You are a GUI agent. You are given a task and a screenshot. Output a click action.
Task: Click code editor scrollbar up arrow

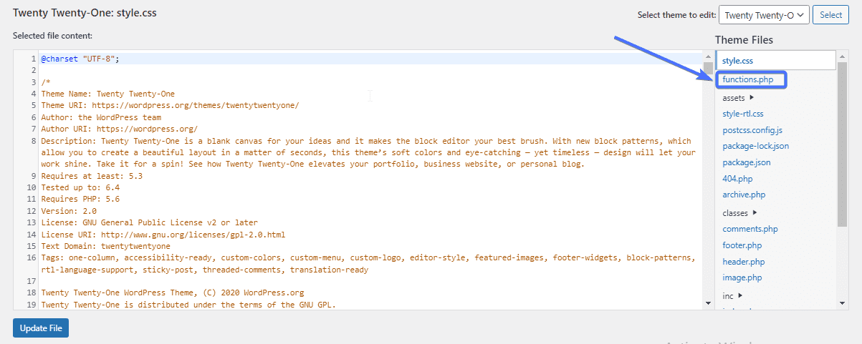(x=708, y=56)
